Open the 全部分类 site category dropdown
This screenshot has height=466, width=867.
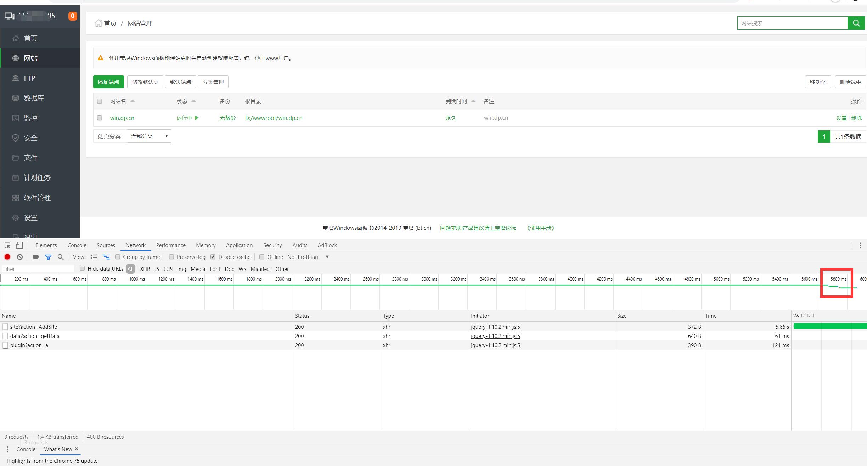coord(149,136)
